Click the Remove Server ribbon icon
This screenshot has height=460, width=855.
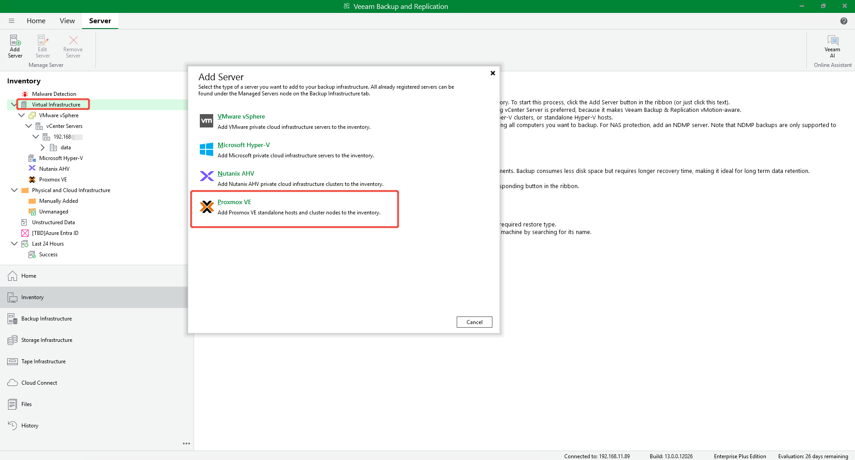tap(73, 41)
